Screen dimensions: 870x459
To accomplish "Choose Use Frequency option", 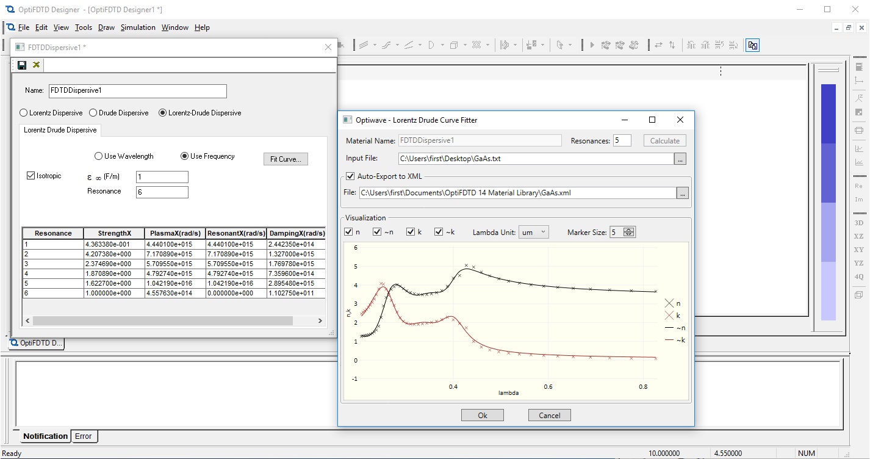I will pos(184,156).
